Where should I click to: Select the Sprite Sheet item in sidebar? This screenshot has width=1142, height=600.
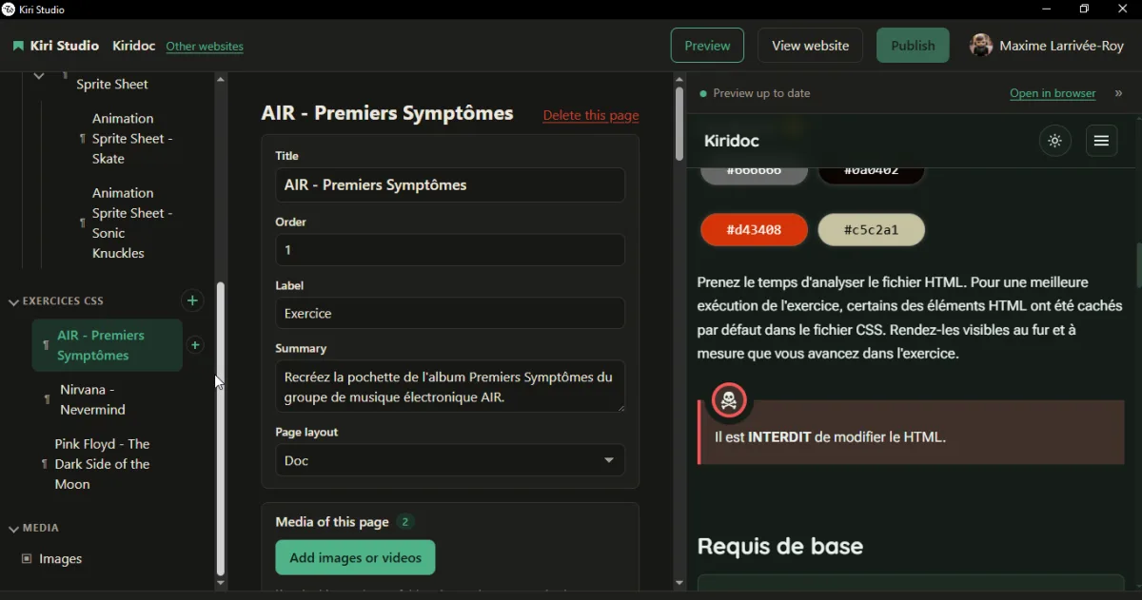[112, 84]
